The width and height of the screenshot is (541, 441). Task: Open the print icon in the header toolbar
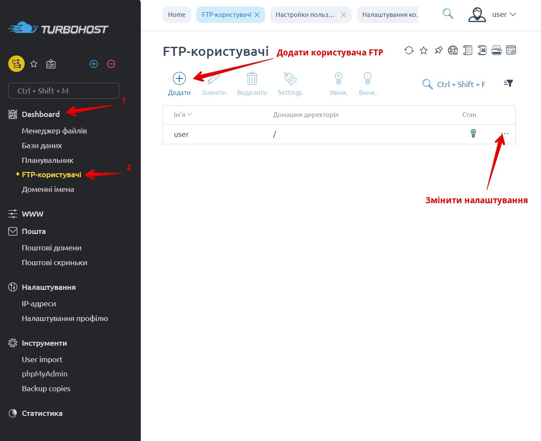tap(497, 50)
